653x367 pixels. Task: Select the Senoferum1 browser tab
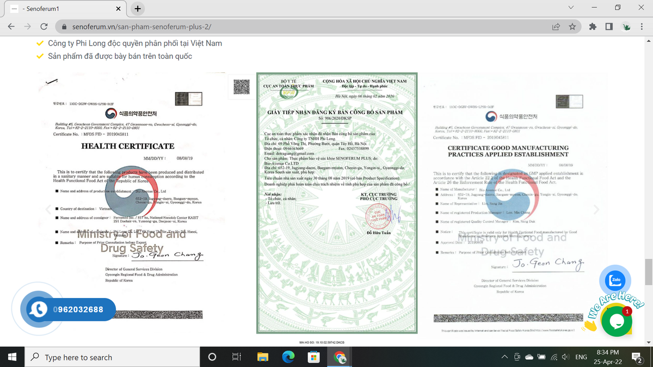click(x=65, y=9)
